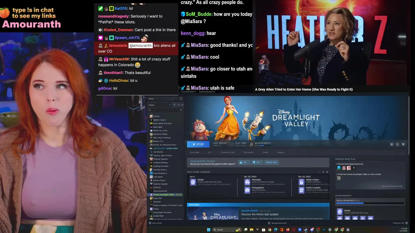Click the first friend avatar in Friends Who Play
The image size is (415, 233).
click(x=339, y=168)
